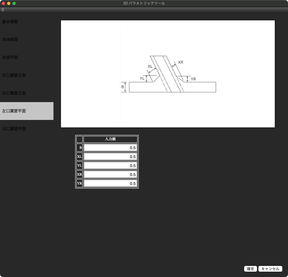Click the YR value input field
This screenshot has height=277, width=288.
(x=110, y=183)
